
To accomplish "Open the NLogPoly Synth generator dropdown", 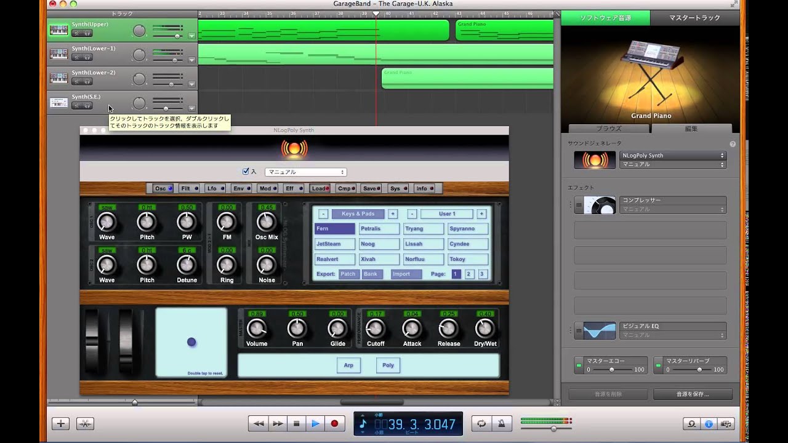I will pos(673,156).
